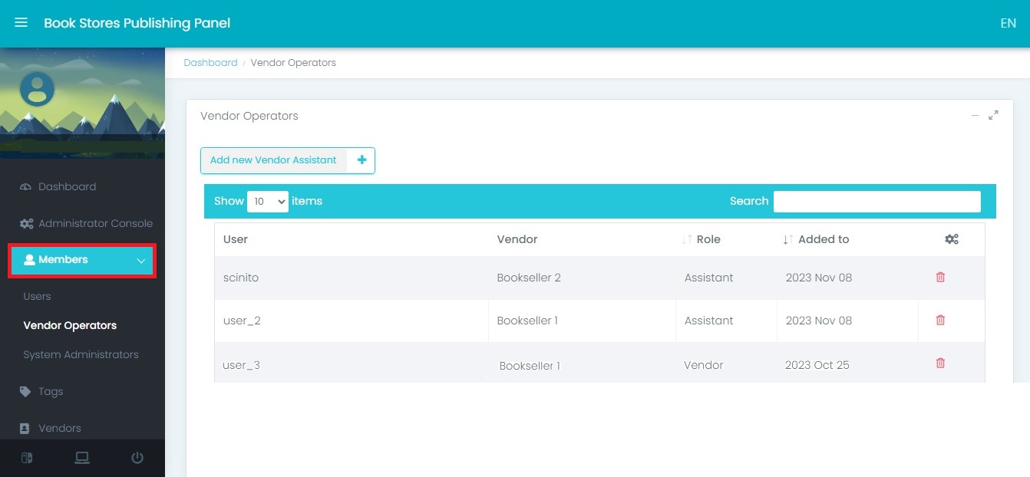This screenshot has width=1030, height=477.
Task: Click the monitor icon in sidebar footer
Action: pos(82,458)
